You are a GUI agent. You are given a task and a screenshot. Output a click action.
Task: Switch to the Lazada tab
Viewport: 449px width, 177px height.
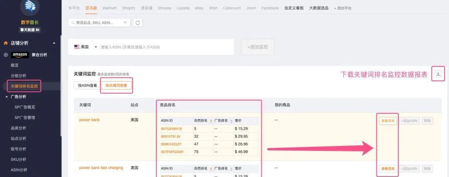[x=183, y=8]
